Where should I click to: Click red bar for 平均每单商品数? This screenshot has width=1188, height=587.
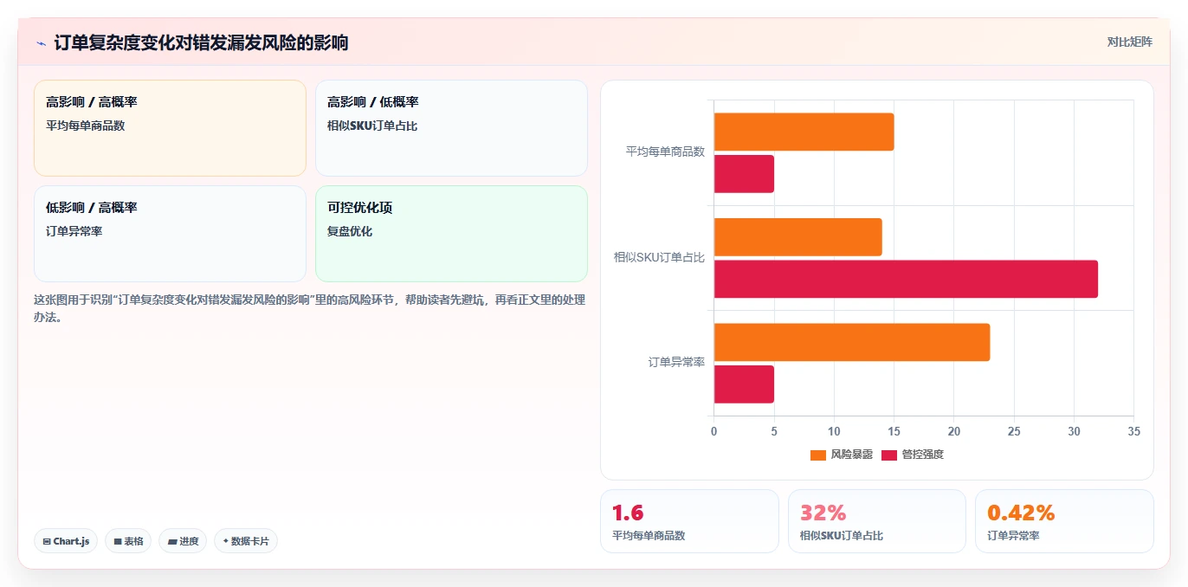coord(744,174)
